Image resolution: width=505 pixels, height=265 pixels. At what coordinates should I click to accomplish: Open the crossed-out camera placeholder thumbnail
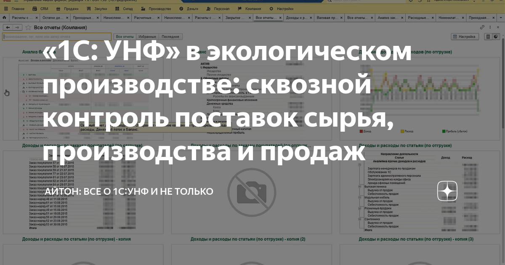click(x=252, y=191)
